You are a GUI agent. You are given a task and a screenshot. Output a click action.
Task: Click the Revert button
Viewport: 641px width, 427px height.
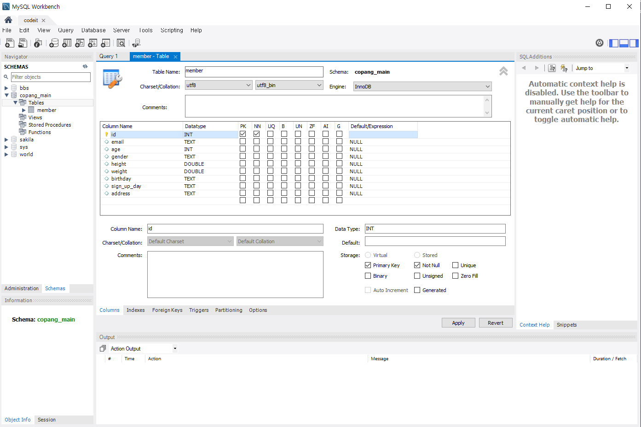(496, 323)
